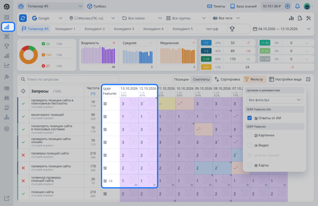
Task: Click the bug icon in sidebar
Action: pyautogui.click(x=7, y=98)
